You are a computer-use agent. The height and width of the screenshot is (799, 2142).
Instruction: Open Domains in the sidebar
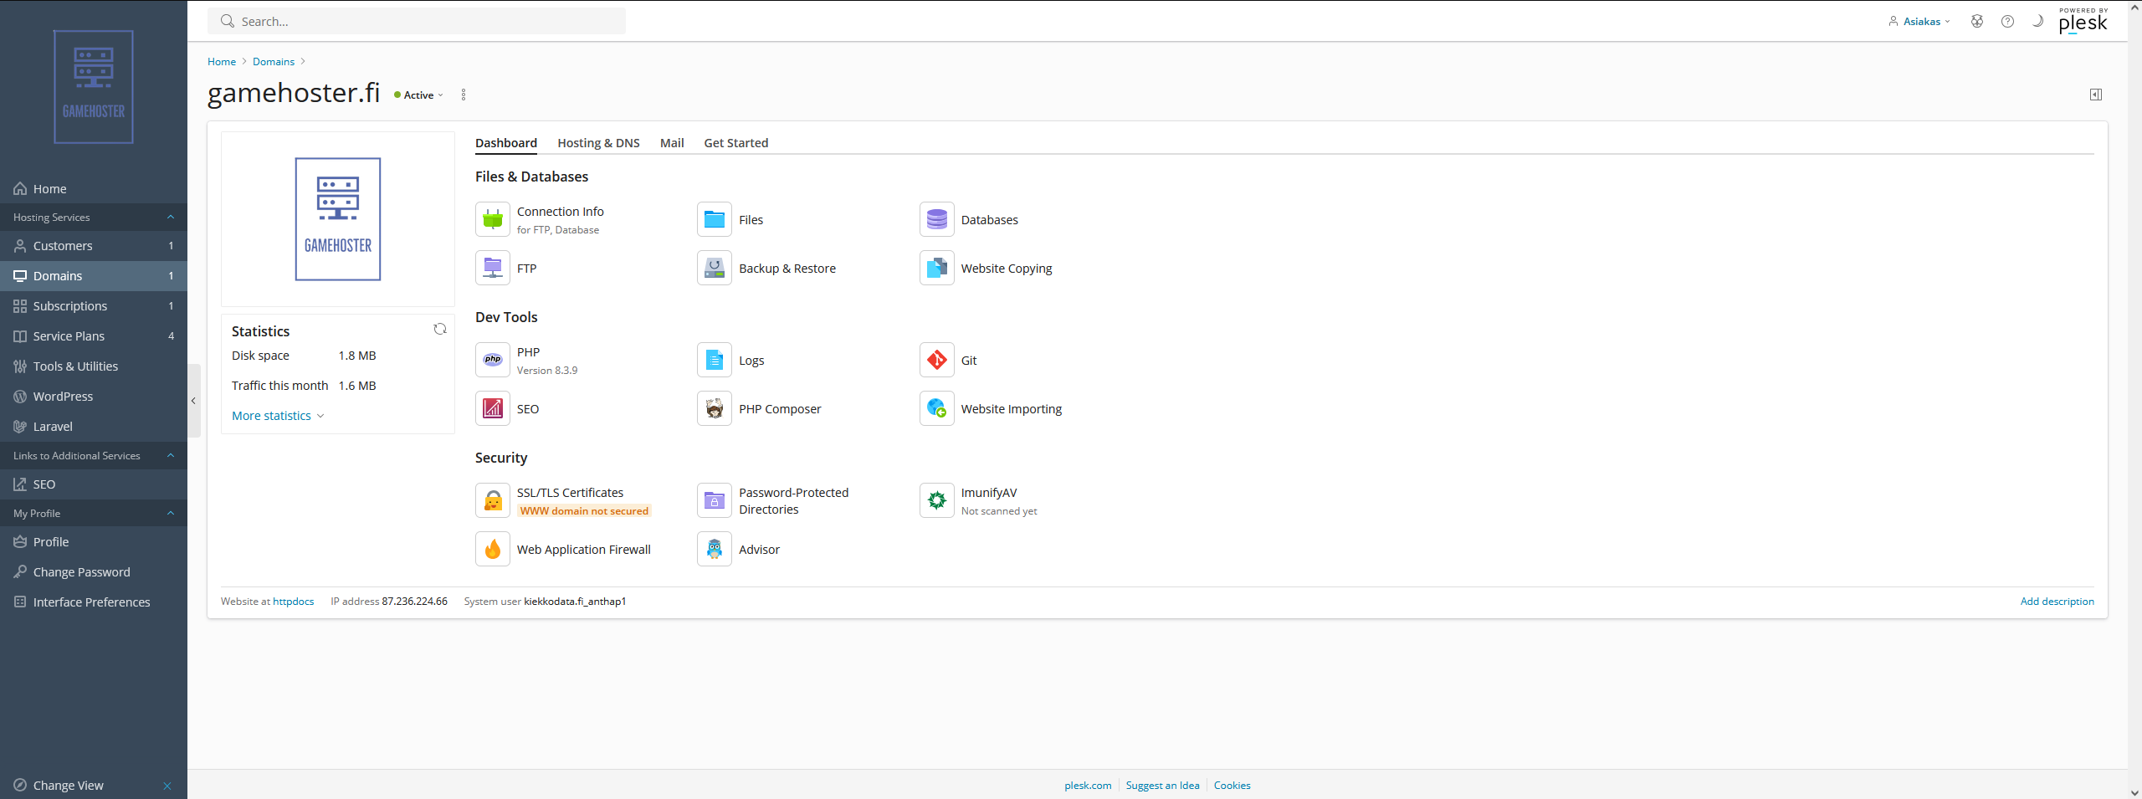tap(94, 276)
